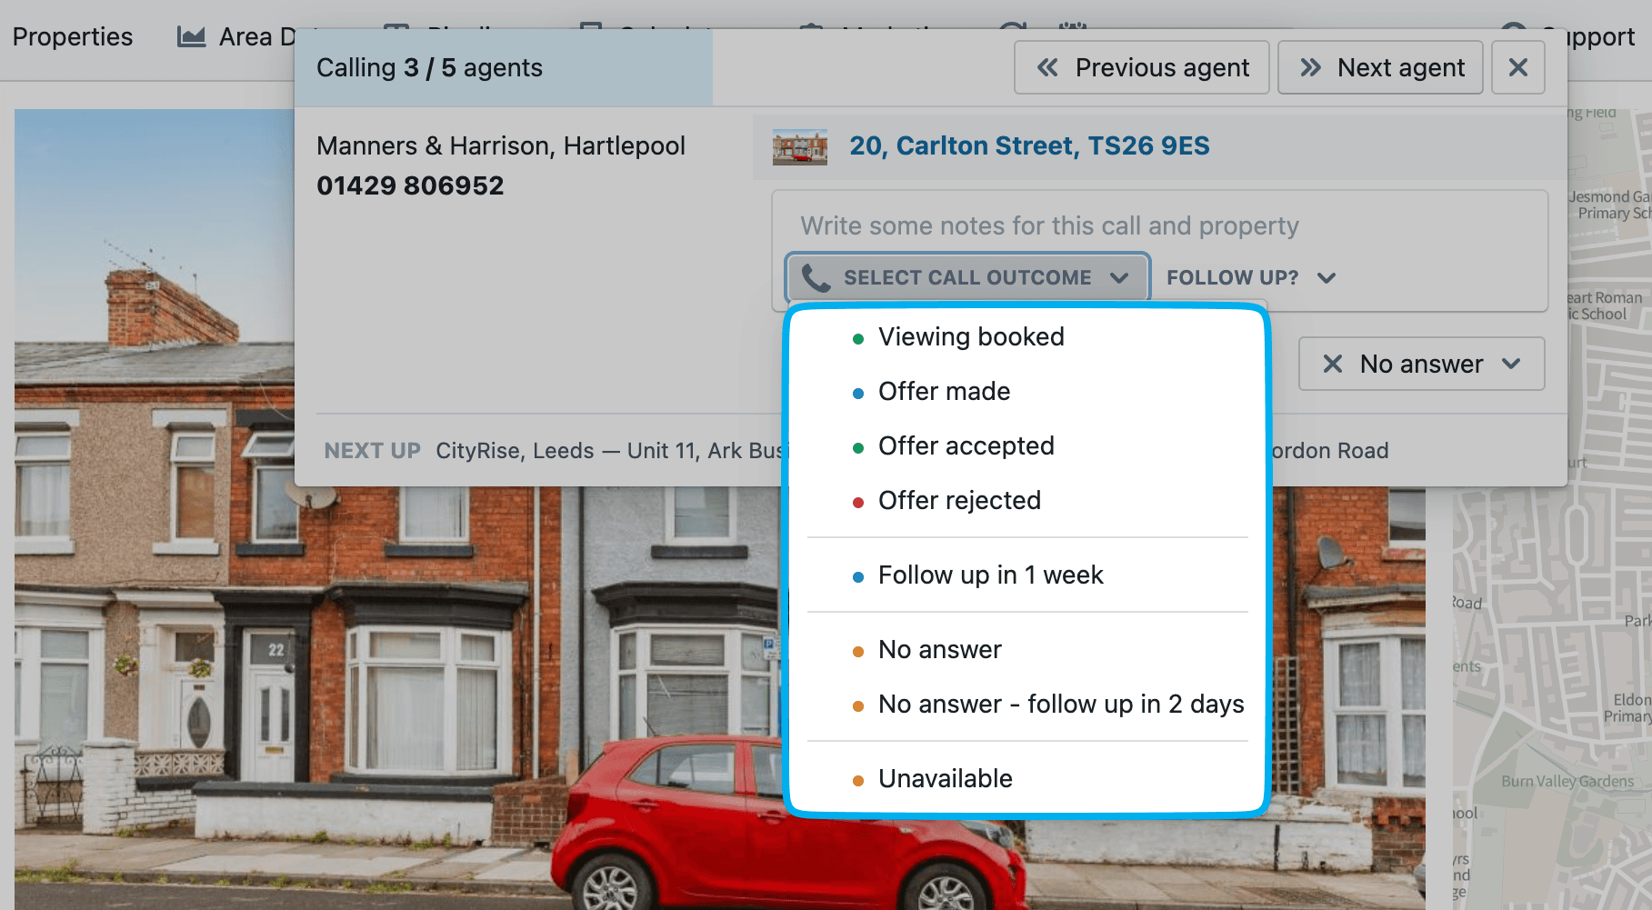Pick Offer rejected in the menu
Screen dimensions: 1652x910
pyautogui.click(x=959, y=501)
